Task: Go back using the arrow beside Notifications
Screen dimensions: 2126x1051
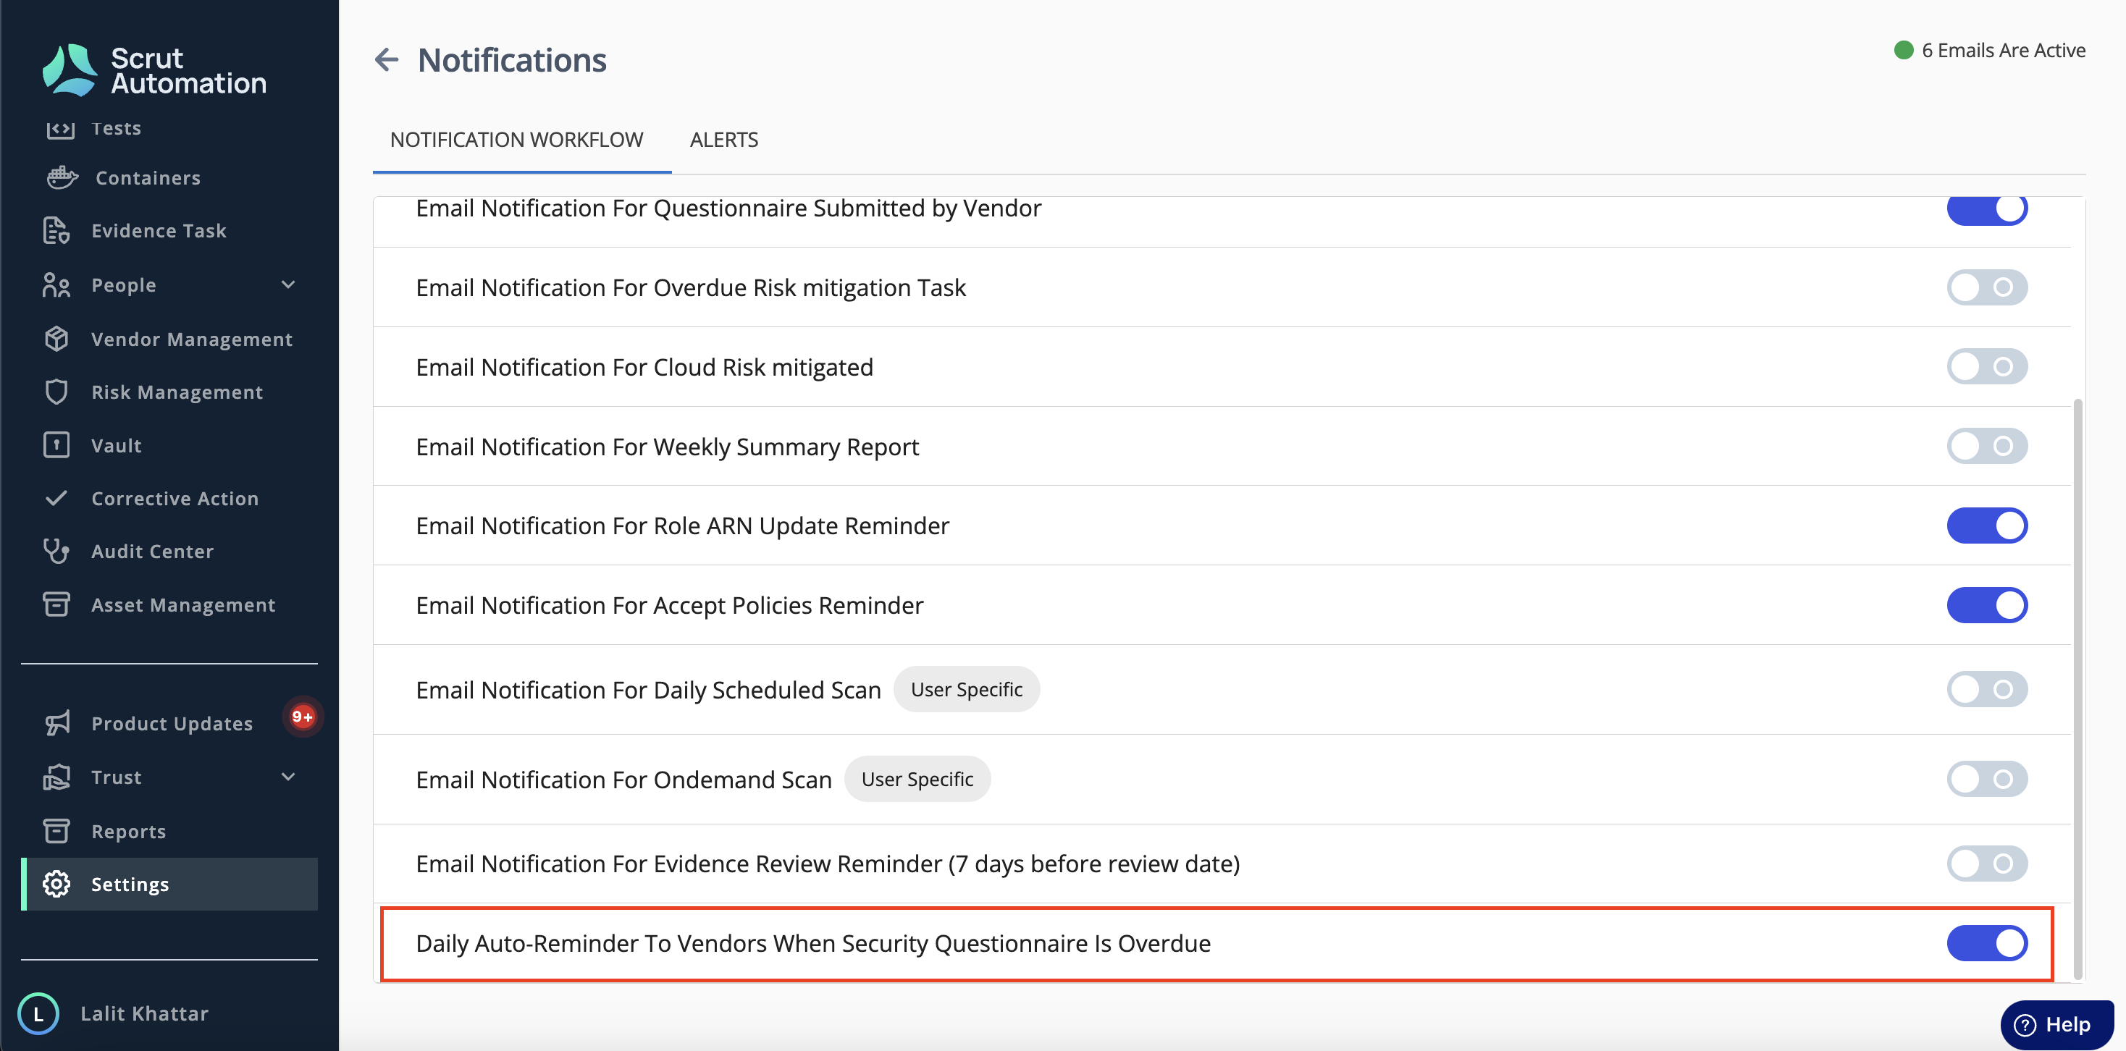Action: [x=386, y=59]
